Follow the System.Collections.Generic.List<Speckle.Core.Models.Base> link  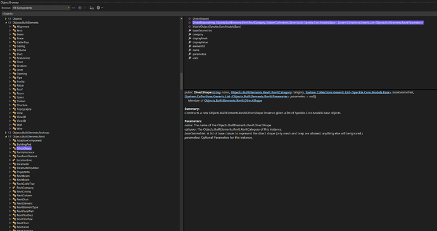point(348,92)
